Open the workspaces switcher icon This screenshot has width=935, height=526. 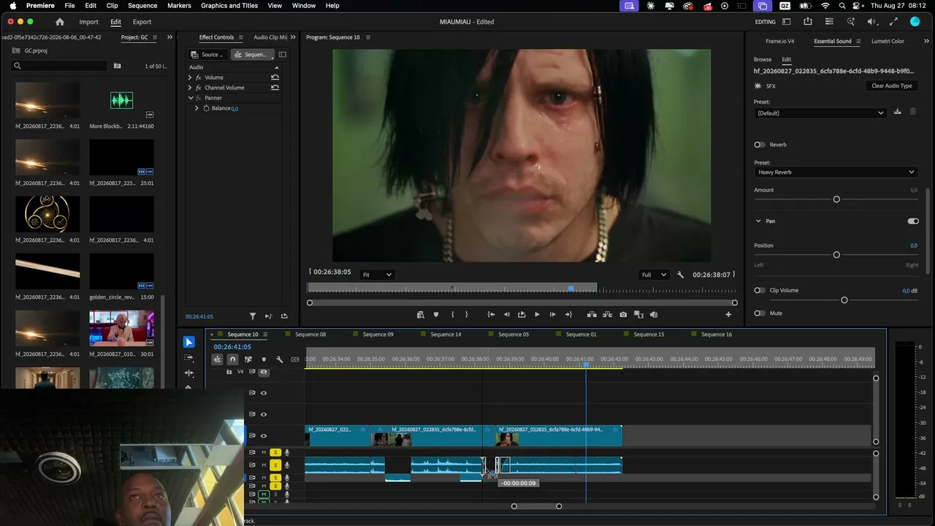tap(786, 22)
